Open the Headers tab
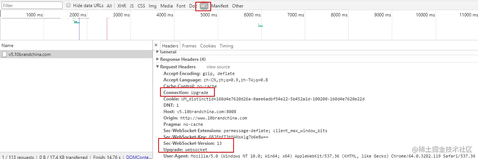478x159 pixels. 170,46
